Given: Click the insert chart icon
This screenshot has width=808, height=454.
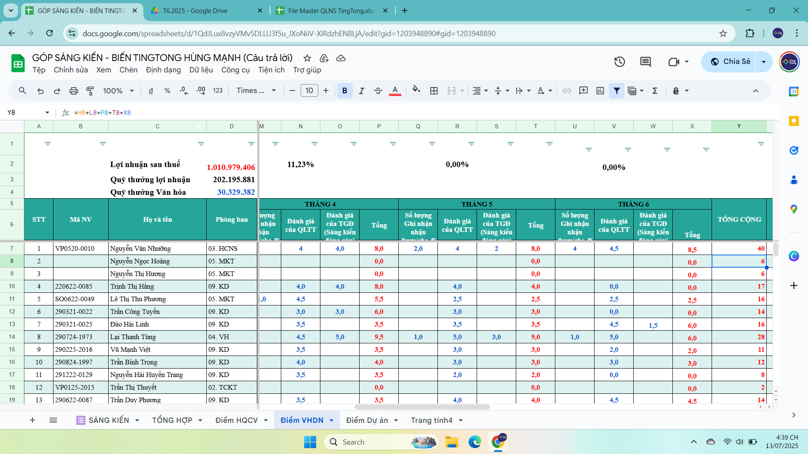Looking at the screenshot, I should (600, 90).
